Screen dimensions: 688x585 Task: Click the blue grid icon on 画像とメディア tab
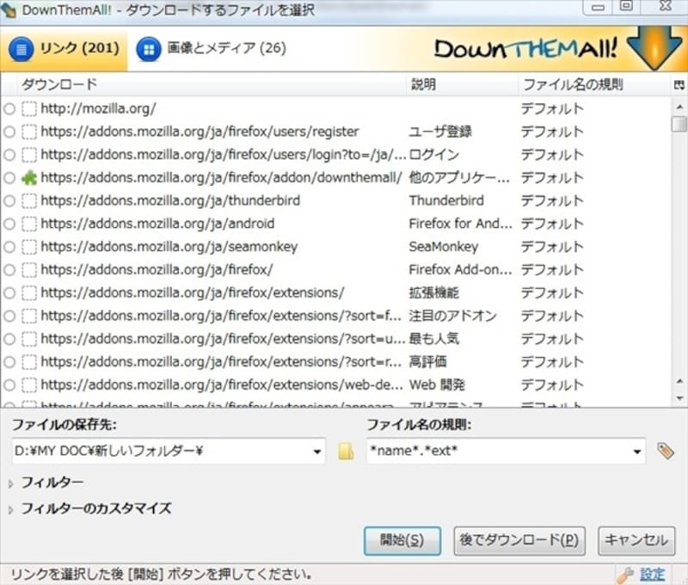[150, 49]
